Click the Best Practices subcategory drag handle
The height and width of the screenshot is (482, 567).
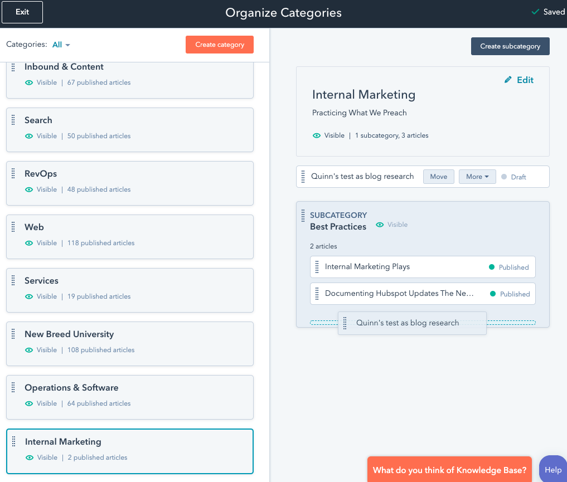[303, 215]
